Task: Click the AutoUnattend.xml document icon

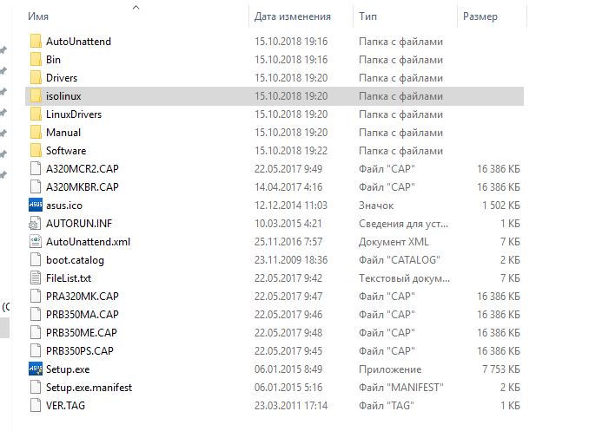Action: tap(36, 242)
